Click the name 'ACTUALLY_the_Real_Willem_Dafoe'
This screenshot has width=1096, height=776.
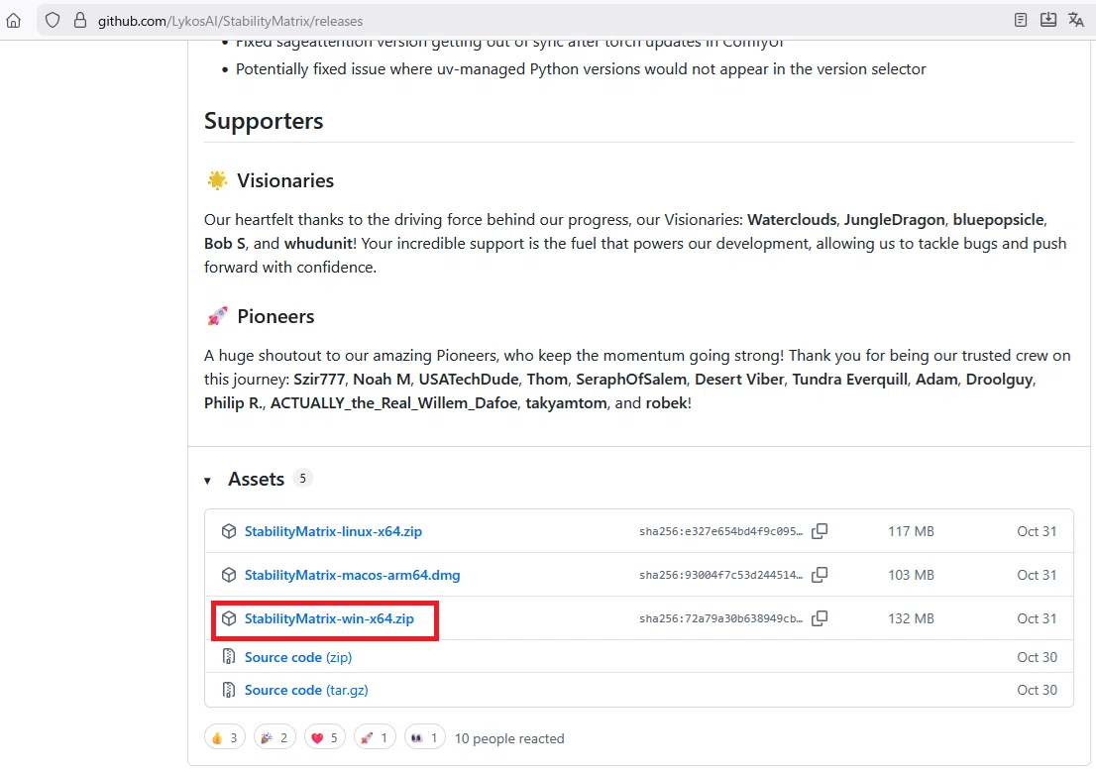(x=394, y=402)
